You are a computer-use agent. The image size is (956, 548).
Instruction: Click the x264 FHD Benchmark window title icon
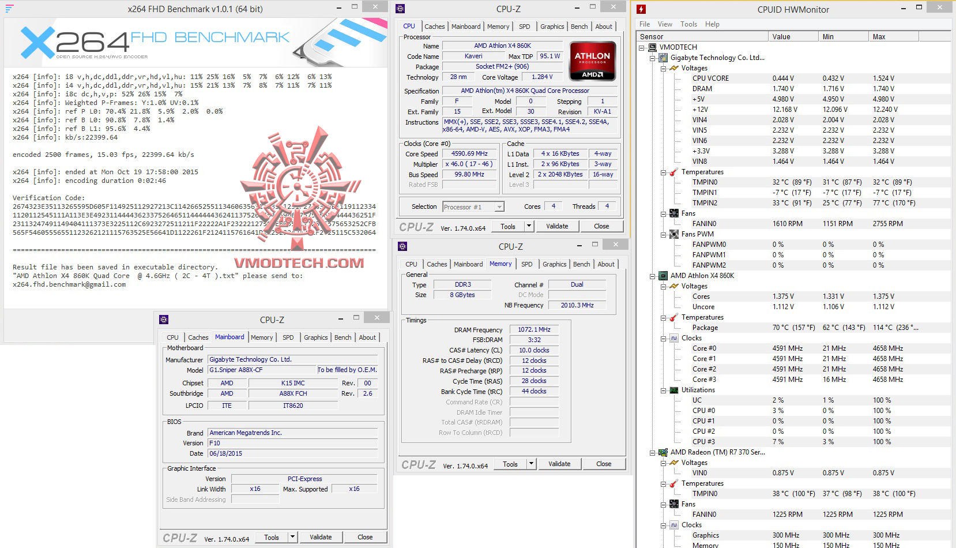point(9,9)
